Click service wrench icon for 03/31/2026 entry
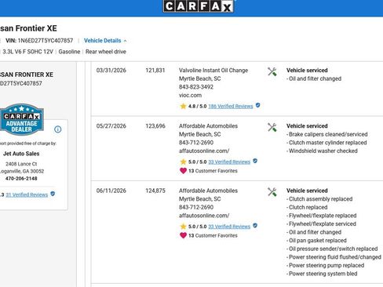This screenshot has height=287, width=383. 272,71
